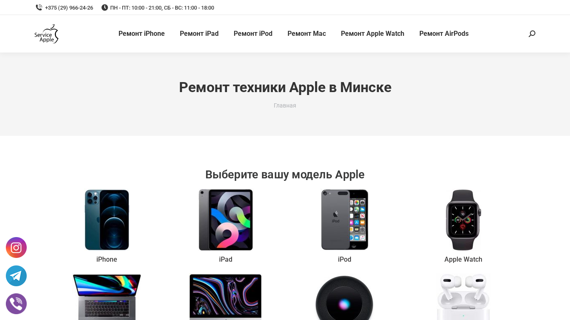Select the AirPods Pro image
Image resolution: width=570 pixels, height=320 pixels.
pyautogui.click(x=463, y=297)
